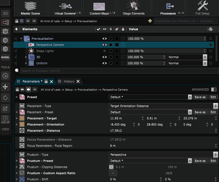219x182 pixels.
Task: Toggle the ADVANCED switch
Action: (214, 89)
